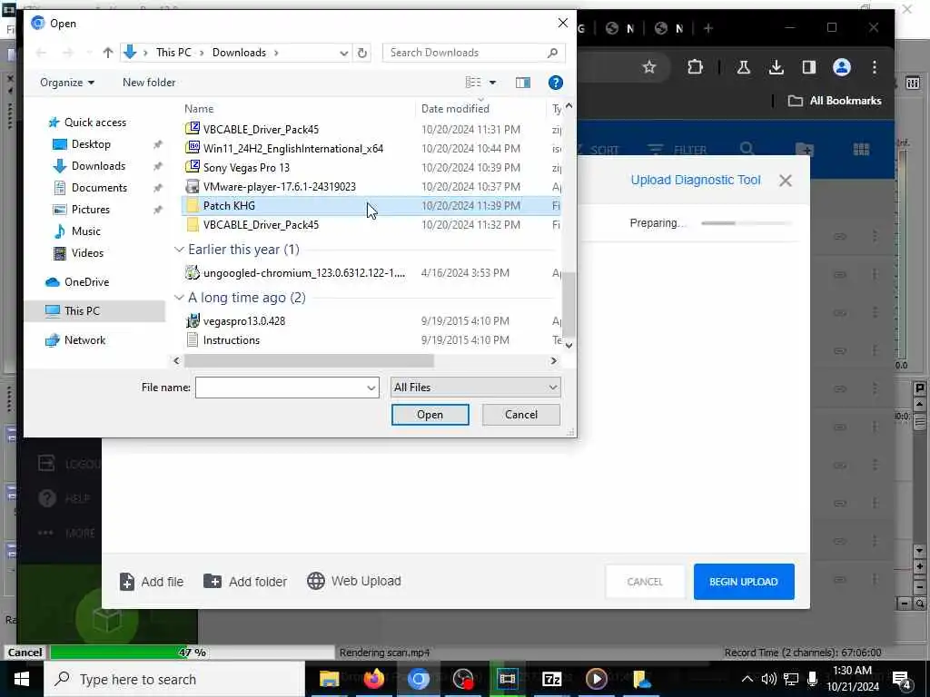Open browser Downloads icon
The height and width of the screenshot is (697, 930).
click(776, 67)
